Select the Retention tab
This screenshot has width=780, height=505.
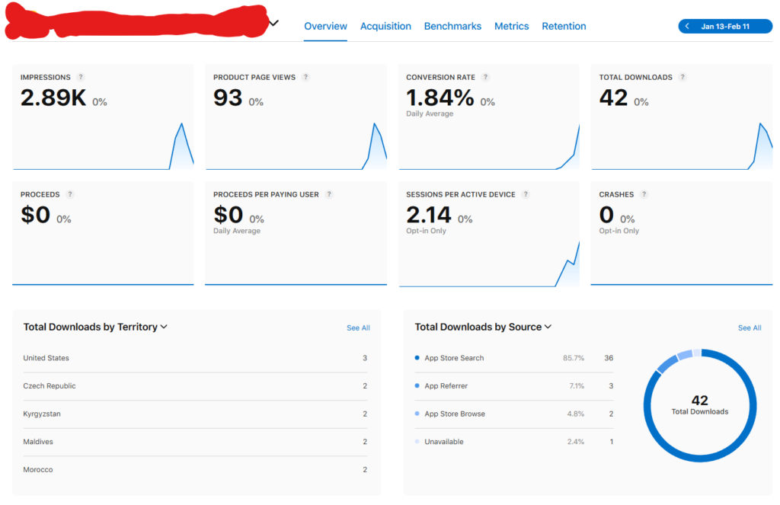[564, 26]
